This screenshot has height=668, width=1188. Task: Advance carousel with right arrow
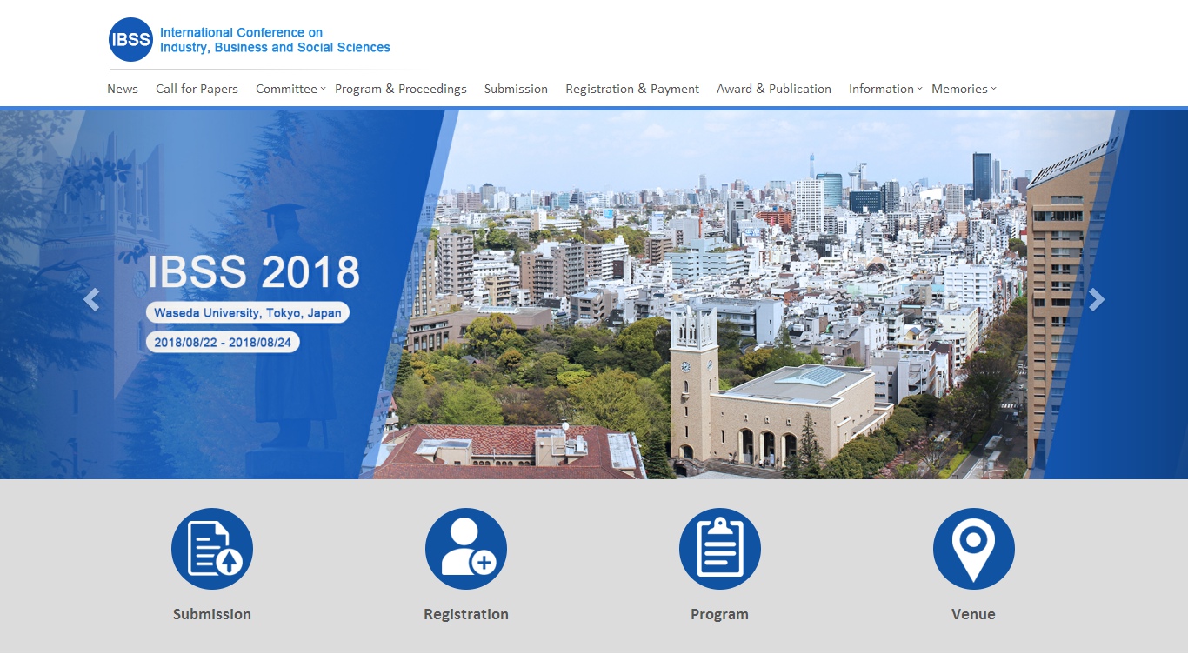(1097, 299)
